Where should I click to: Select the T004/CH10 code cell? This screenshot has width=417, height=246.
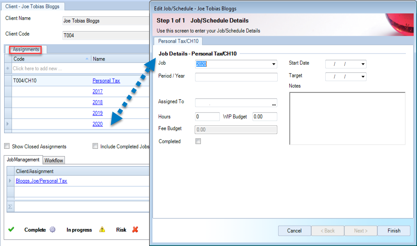(x=52, y=81)
